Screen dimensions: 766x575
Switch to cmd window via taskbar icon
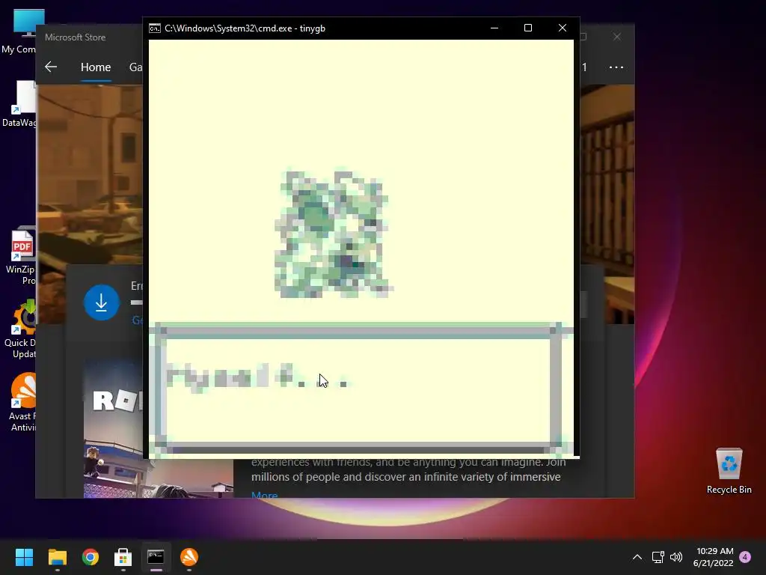[x=156, y=557]
